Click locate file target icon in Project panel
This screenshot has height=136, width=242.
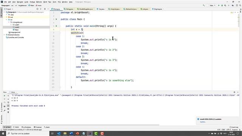point(37,9)
